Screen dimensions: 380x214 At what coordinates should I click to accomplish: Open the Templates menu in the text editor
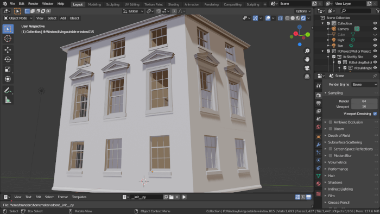tap(79, 197)
